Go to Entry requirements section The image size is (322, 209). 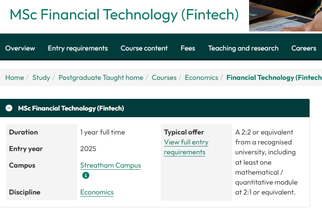point(78,48)
